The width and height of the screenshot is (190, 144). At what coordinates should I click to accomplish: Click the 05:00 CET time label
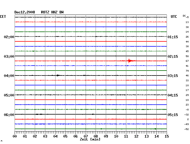point(9,95)
